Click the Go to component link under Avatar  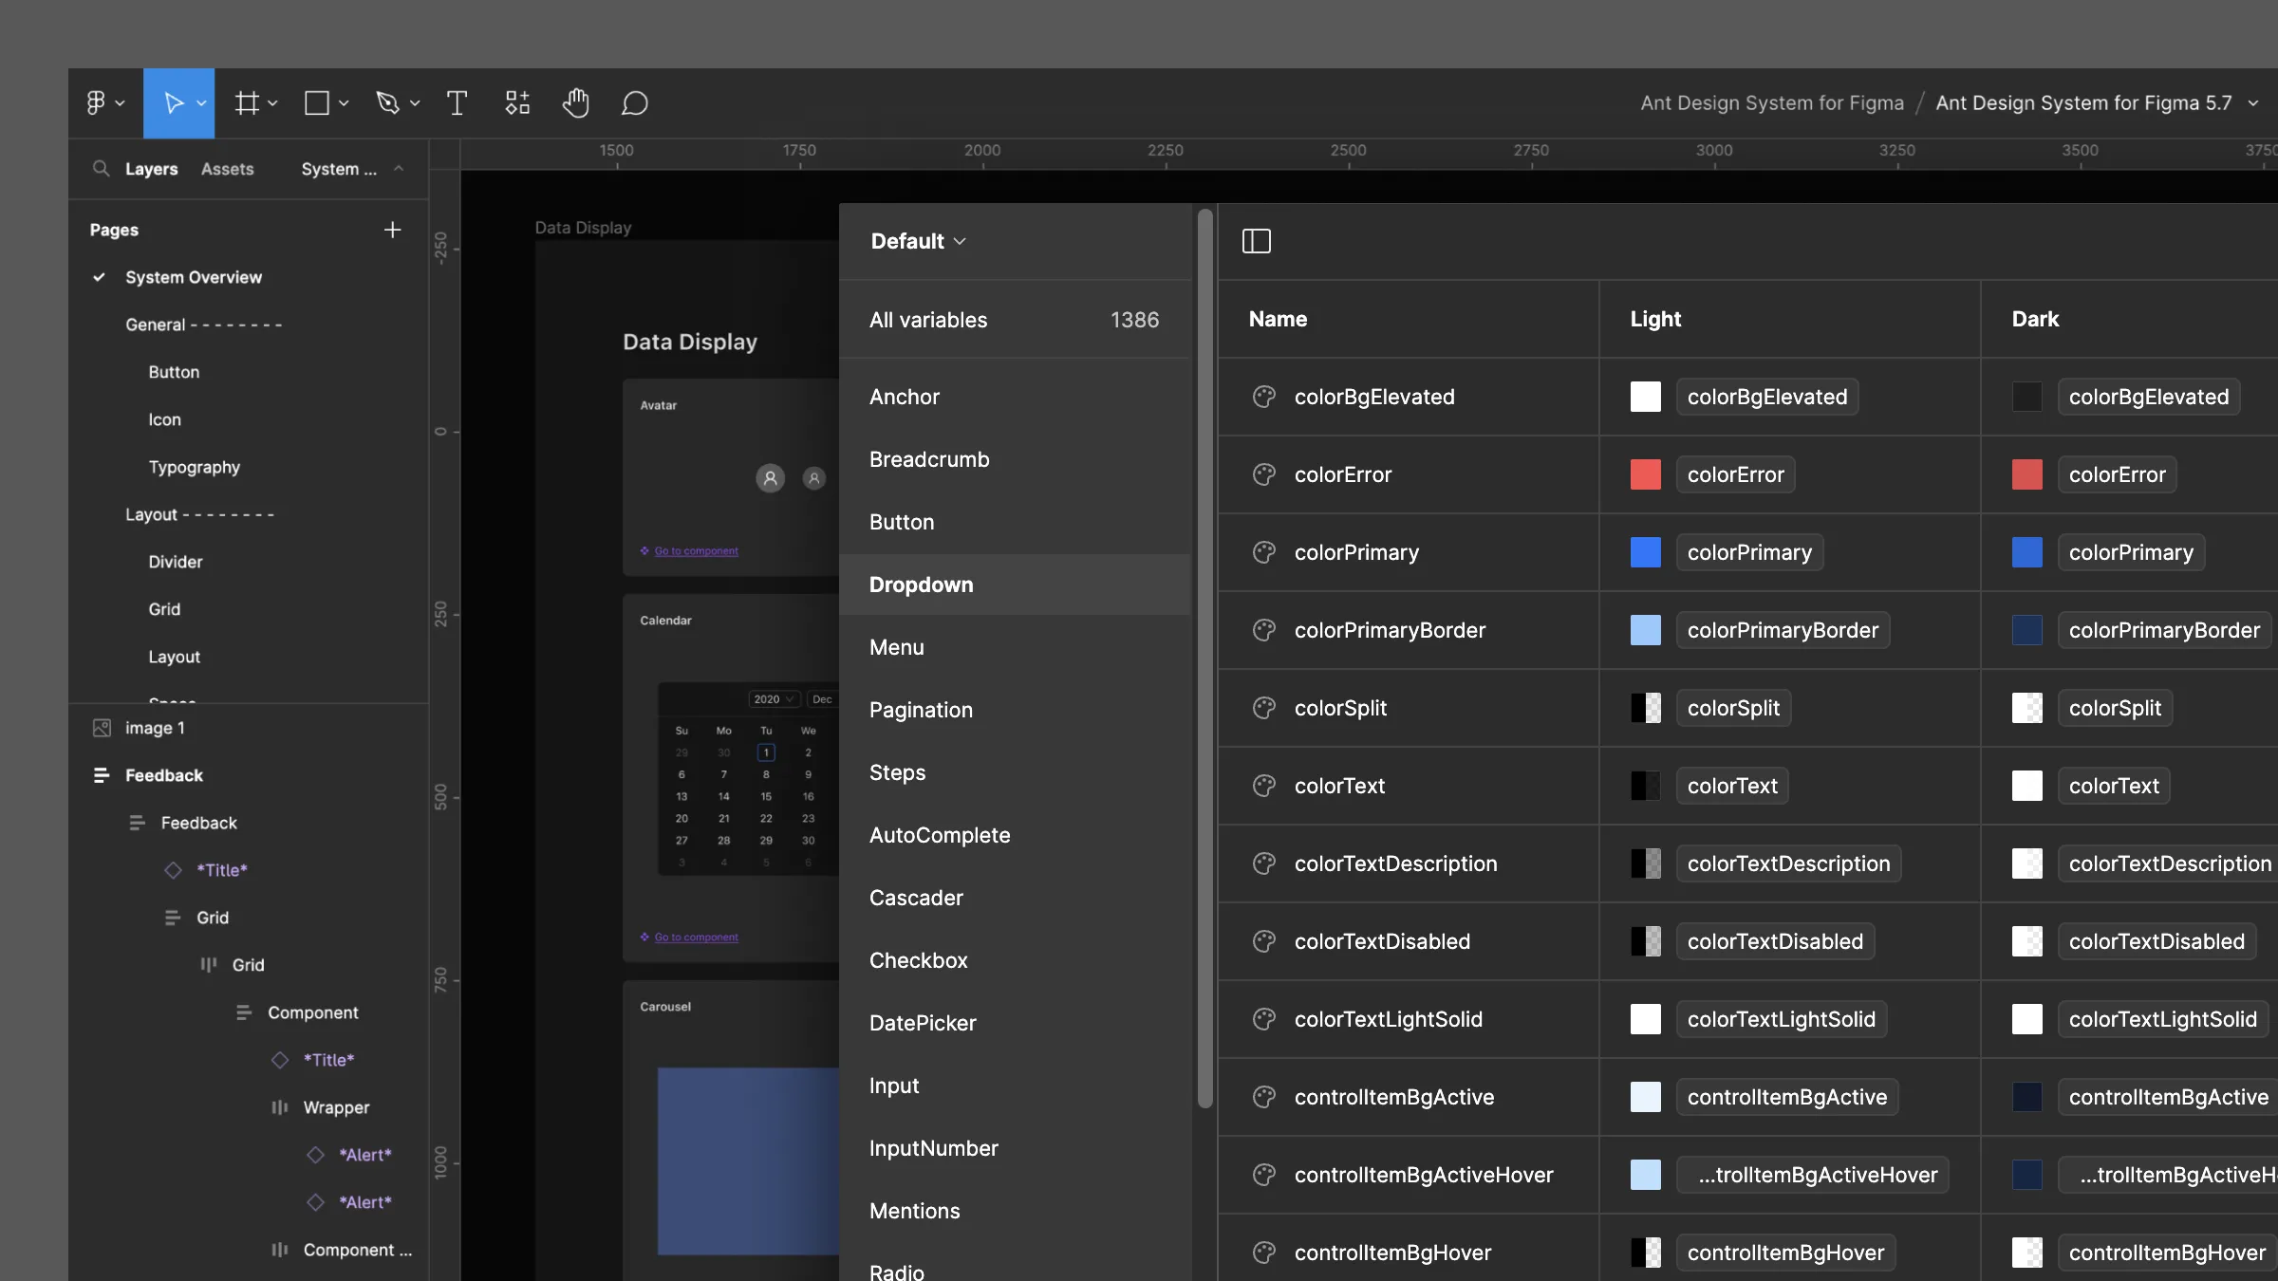click(695, 550)
